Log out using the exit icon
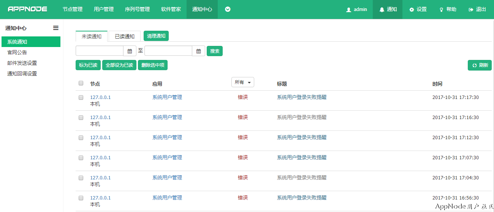The image size is (494, 212). [477, 9]
